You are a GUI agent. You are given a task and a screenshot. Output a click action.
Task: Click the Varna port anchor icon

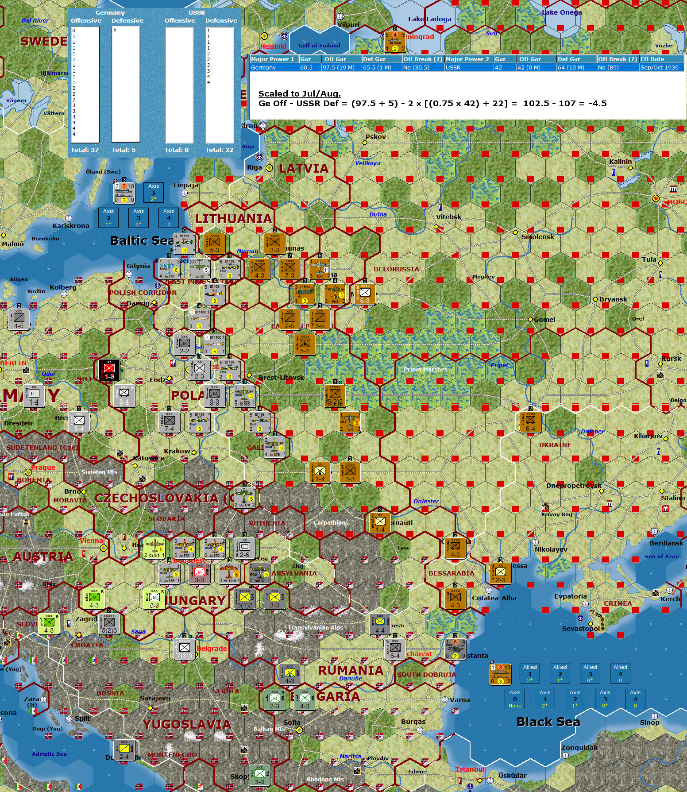(445, 699)
